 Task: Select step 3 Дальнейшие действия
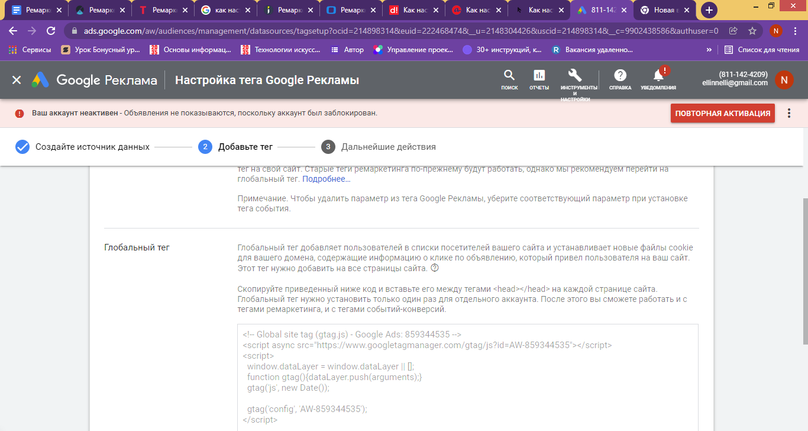point(379,147)
